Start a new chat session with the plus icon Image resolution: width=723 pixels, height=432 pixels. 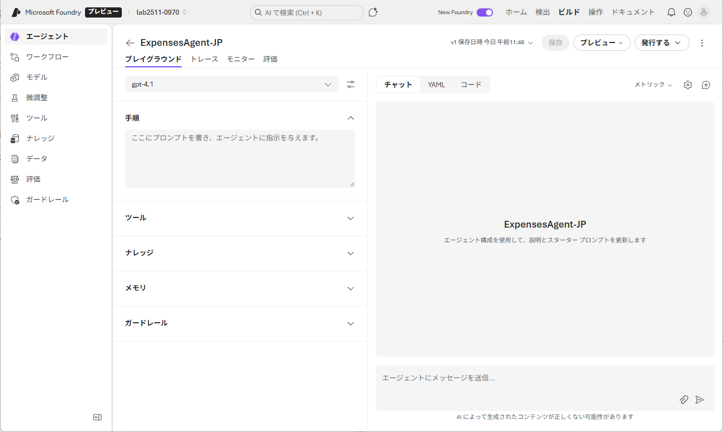tap(706, 84)
